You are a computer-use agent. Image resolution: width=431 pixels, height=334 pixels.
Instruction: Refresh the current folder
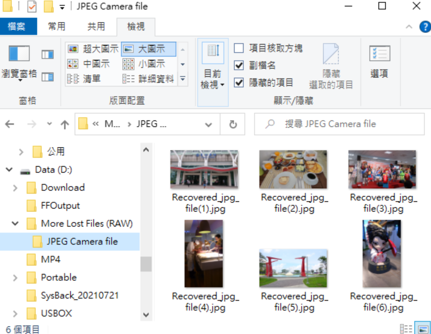coord(233,124)
